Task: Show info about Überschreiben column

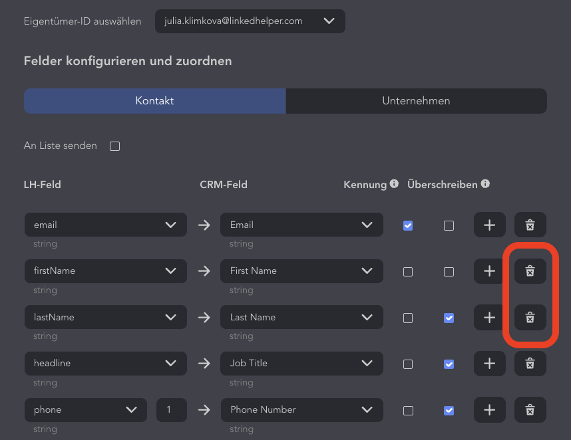Action: [x=485, y=183]
